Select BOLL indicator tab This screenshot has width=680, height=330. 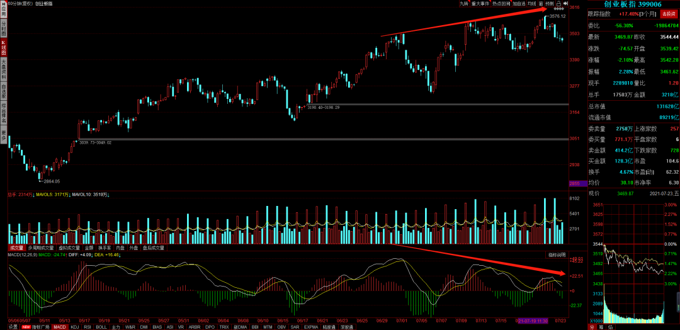pyautogui.click(x=101, y=327)
